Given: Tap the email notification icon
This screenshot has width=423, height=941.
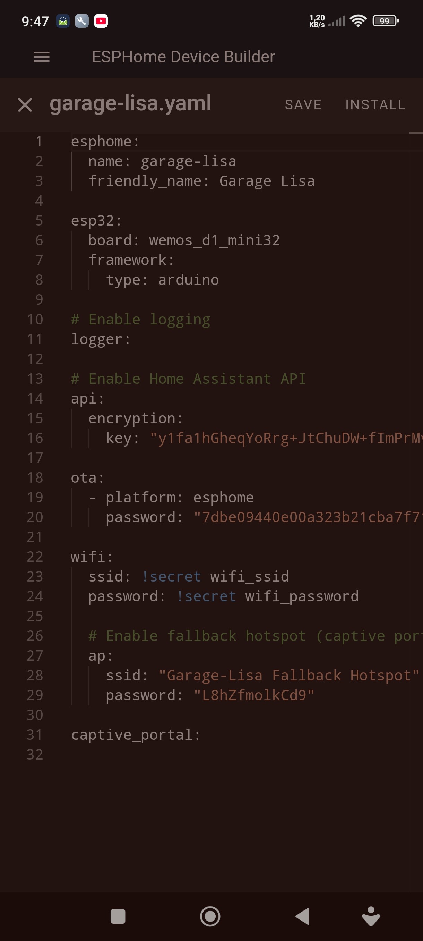Looking at the screenshot, I should [x=63, y=21].
